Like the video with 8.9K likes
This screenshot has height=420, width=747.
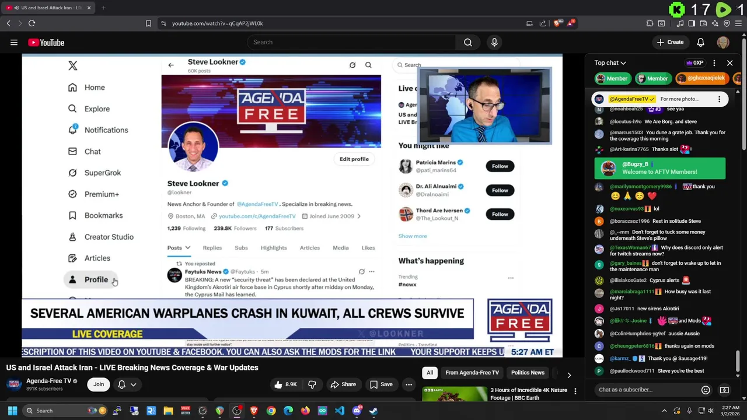[x=286, y=384]
